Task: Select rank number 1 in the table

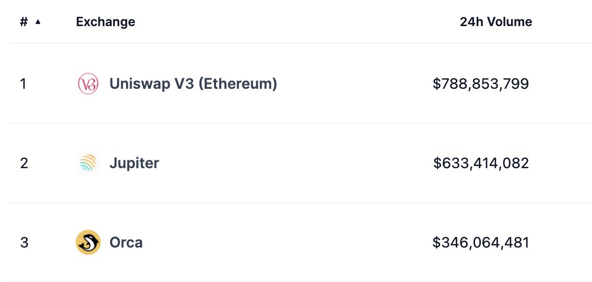Action: tap(23, 84)
